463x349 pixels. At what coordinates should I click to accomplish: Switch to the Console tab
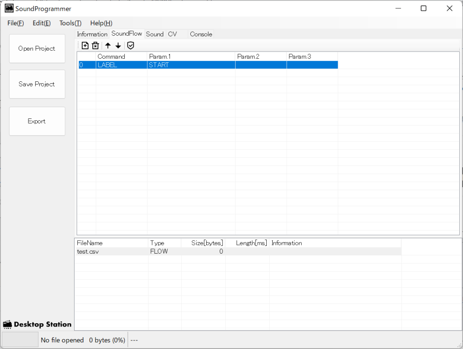[201, 34]
